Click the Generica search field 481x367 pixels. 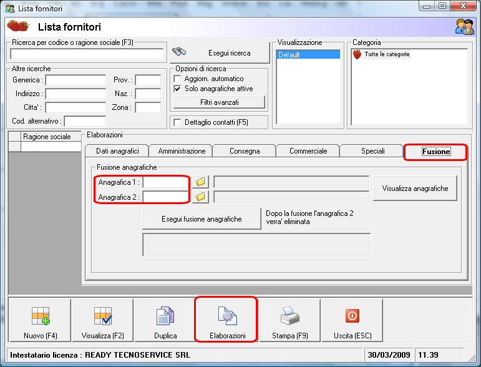click(x=75, y=80)
